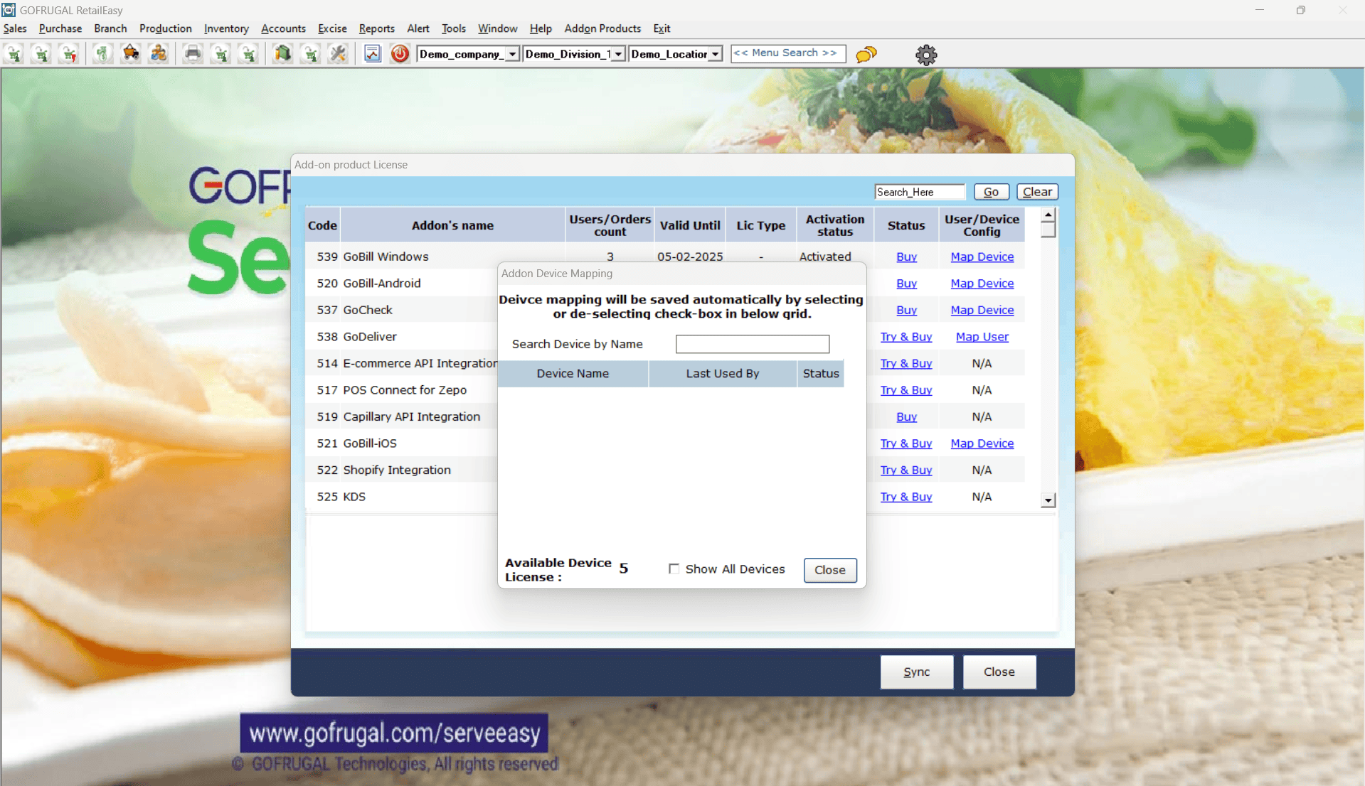1365x786 pixels.
Task: Open the Help menu
Action: pos(541,28)
